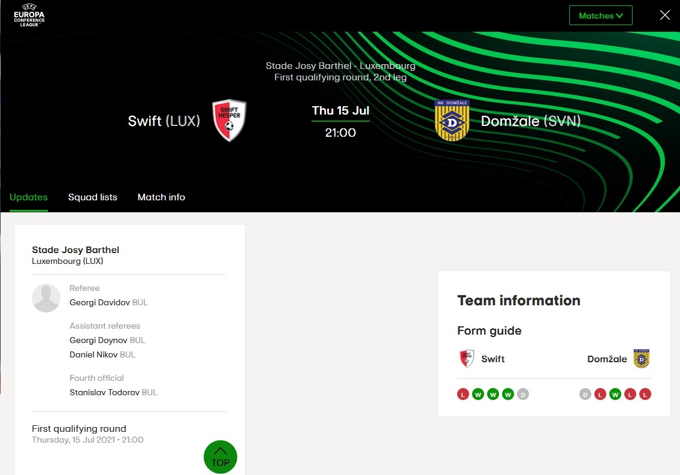Close the match overlay with the X
The height and width of the screenshot is (475, 680).
coord(664,16)
